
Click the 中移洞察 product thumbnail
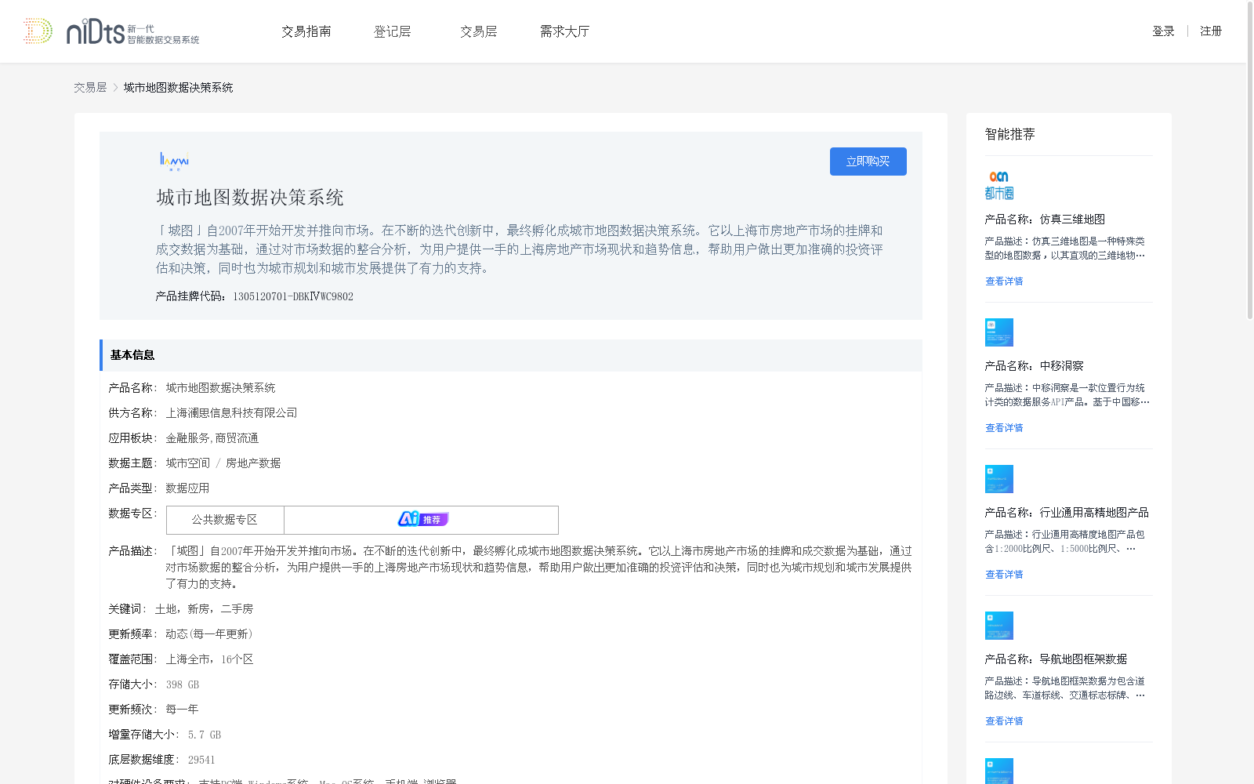coord(999,332)
